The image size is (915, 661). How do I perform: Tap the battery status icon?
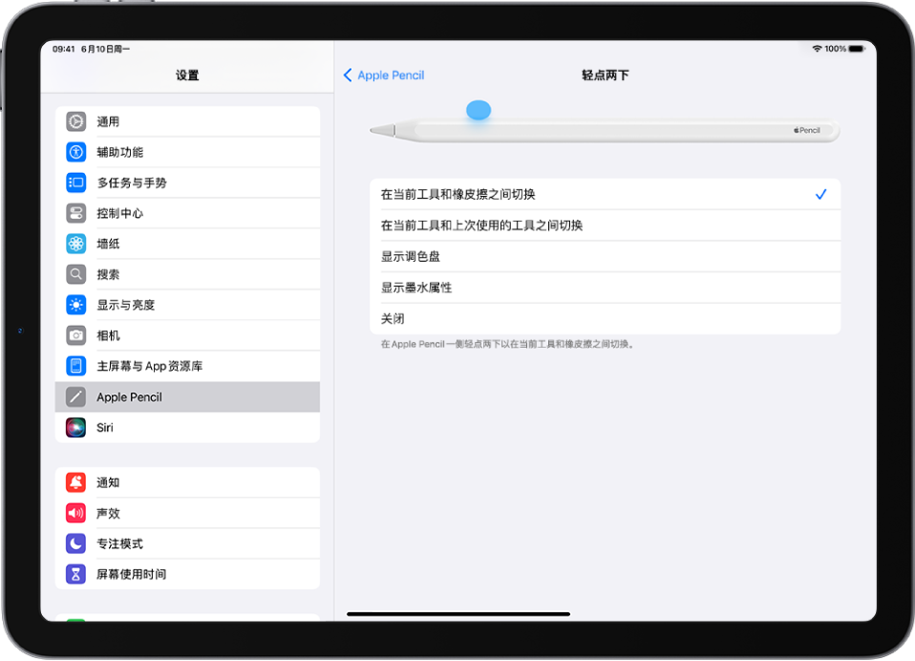pyautogui.click(x=857, y=49)
